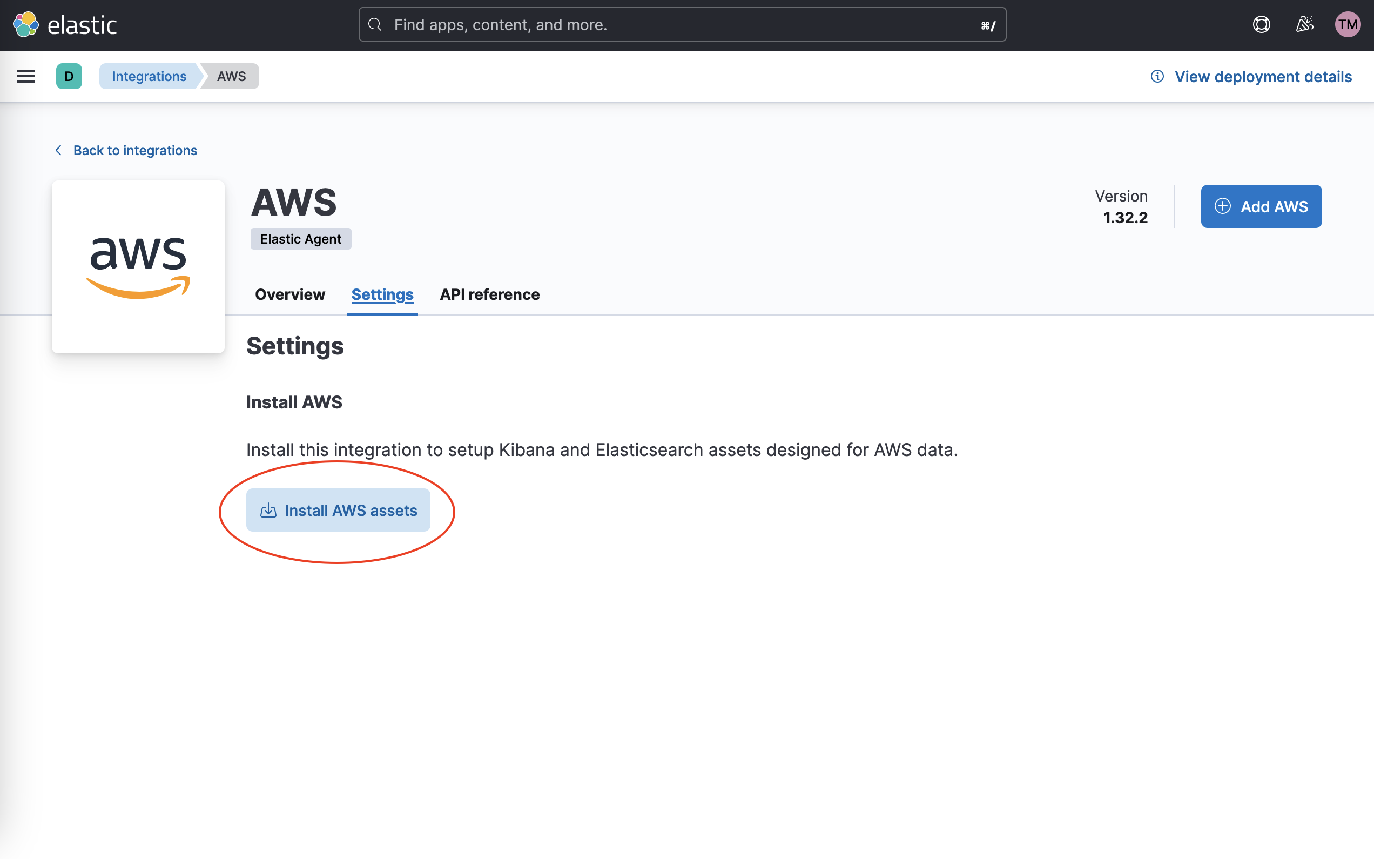Screen dimensions: 1374x859
Task: Open the help lifebuoy icon
Action: point(1262,24)
